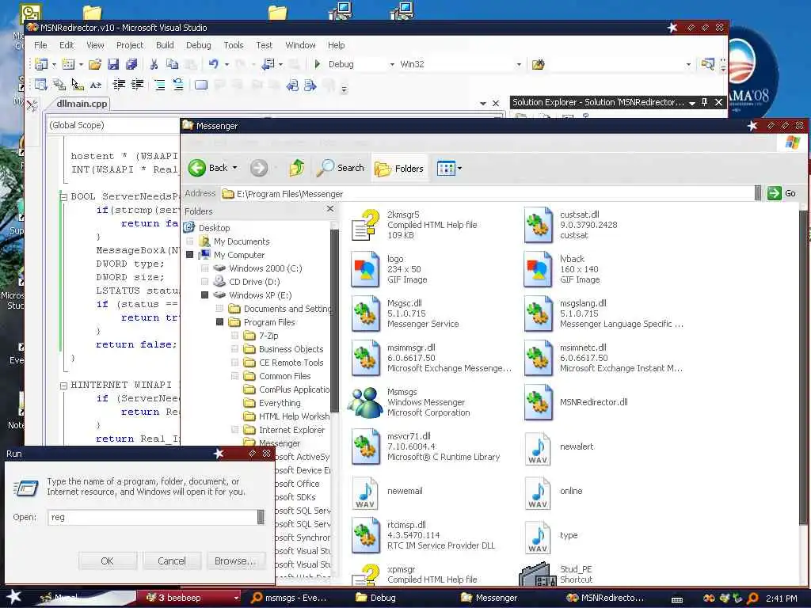
Task: Open the 3 beebeep taskbar group
Action: point(188,598)
